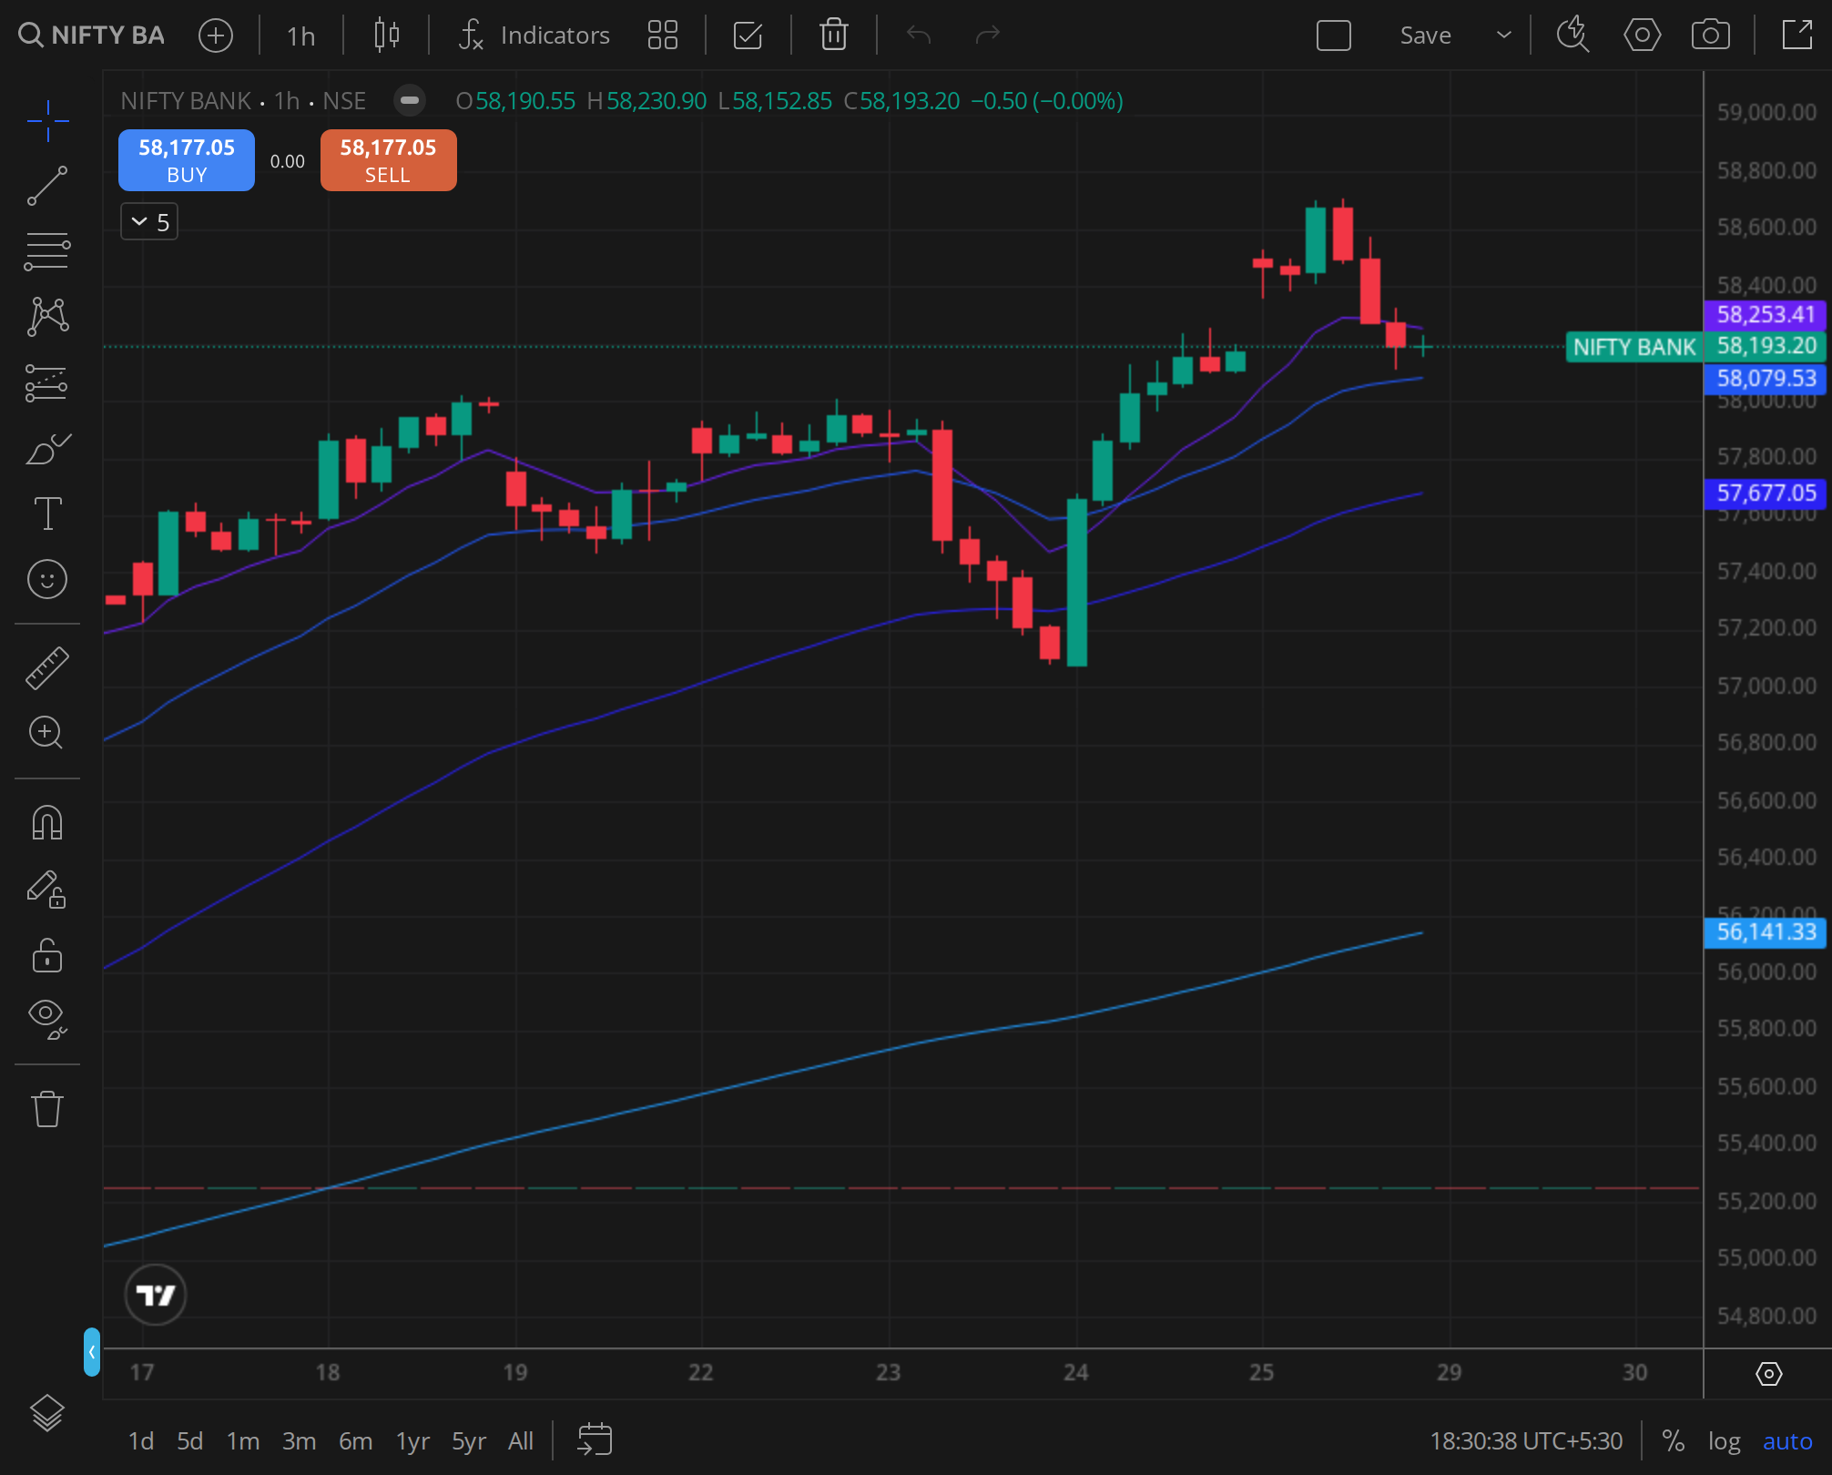Click the NIFTY BANK legend title
1832x1475 pixels.
(186, 100)
